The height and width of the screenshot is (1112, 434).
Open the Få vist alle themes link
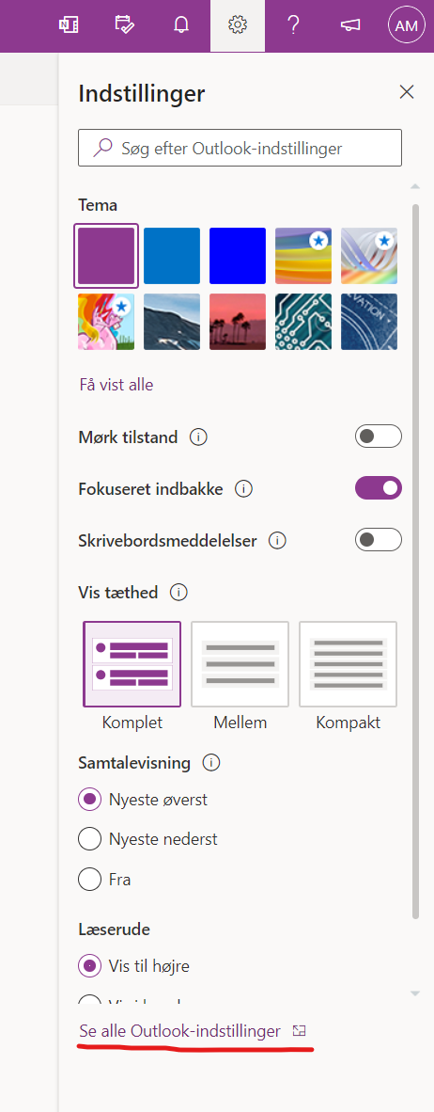click(x=116, y=385)
